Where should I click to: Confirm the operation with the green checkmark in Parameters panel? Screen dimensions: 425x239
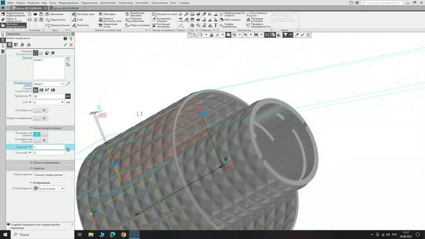click(x=65, y=44)
